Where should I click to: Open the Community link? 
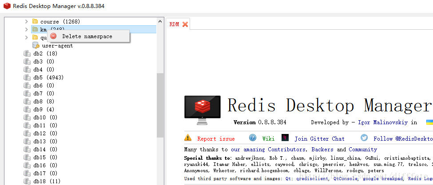[362, 150]
